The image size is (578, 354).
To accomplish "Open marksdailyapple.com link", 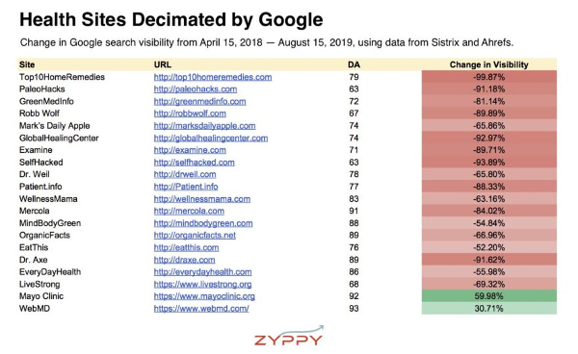I will [x=204, y=126].
